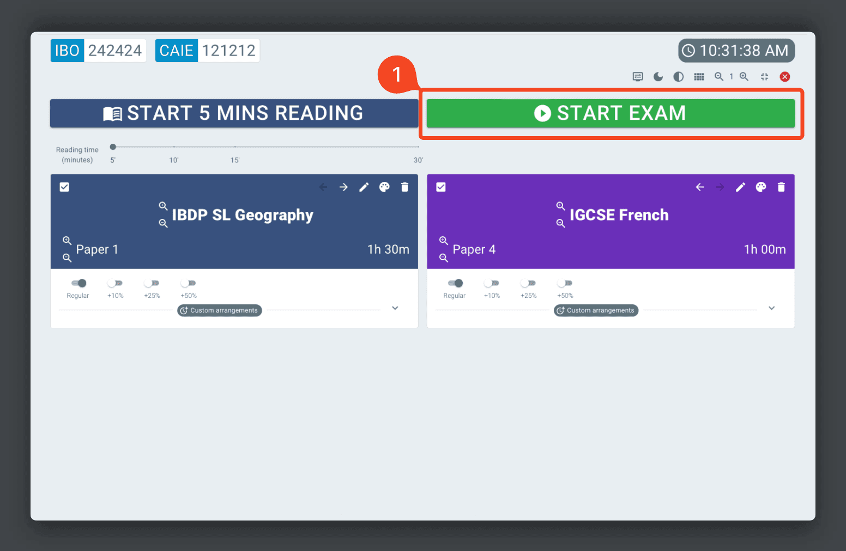Open Custom arrangements for IGCSE French

pyautogui.click(x=596, y=310)
